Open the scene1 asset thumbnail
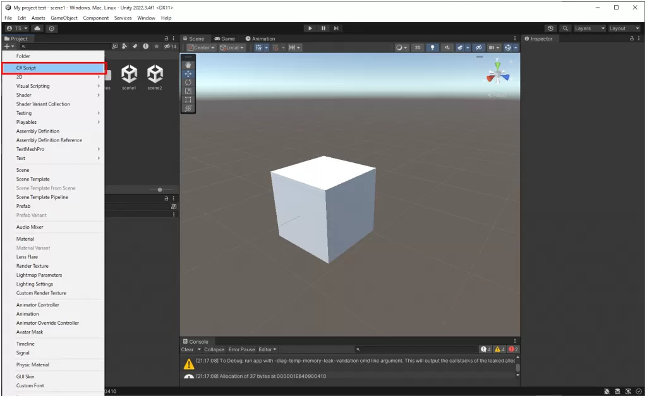Image resolution: width=647 pixels, height=398 pixels. pos(130,75)
